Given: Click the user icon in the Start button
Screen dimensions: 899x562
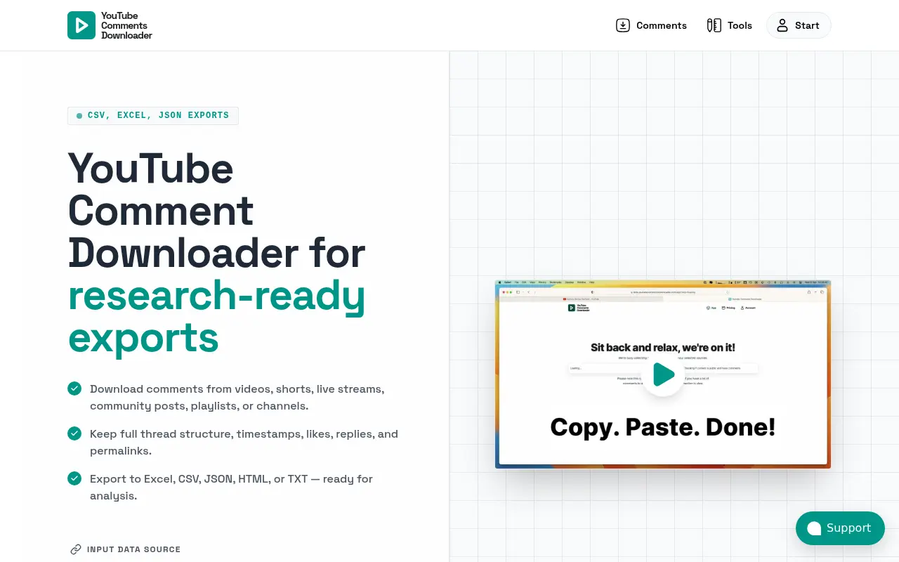Looking at the screenshot, I should (x=782, y=25).
